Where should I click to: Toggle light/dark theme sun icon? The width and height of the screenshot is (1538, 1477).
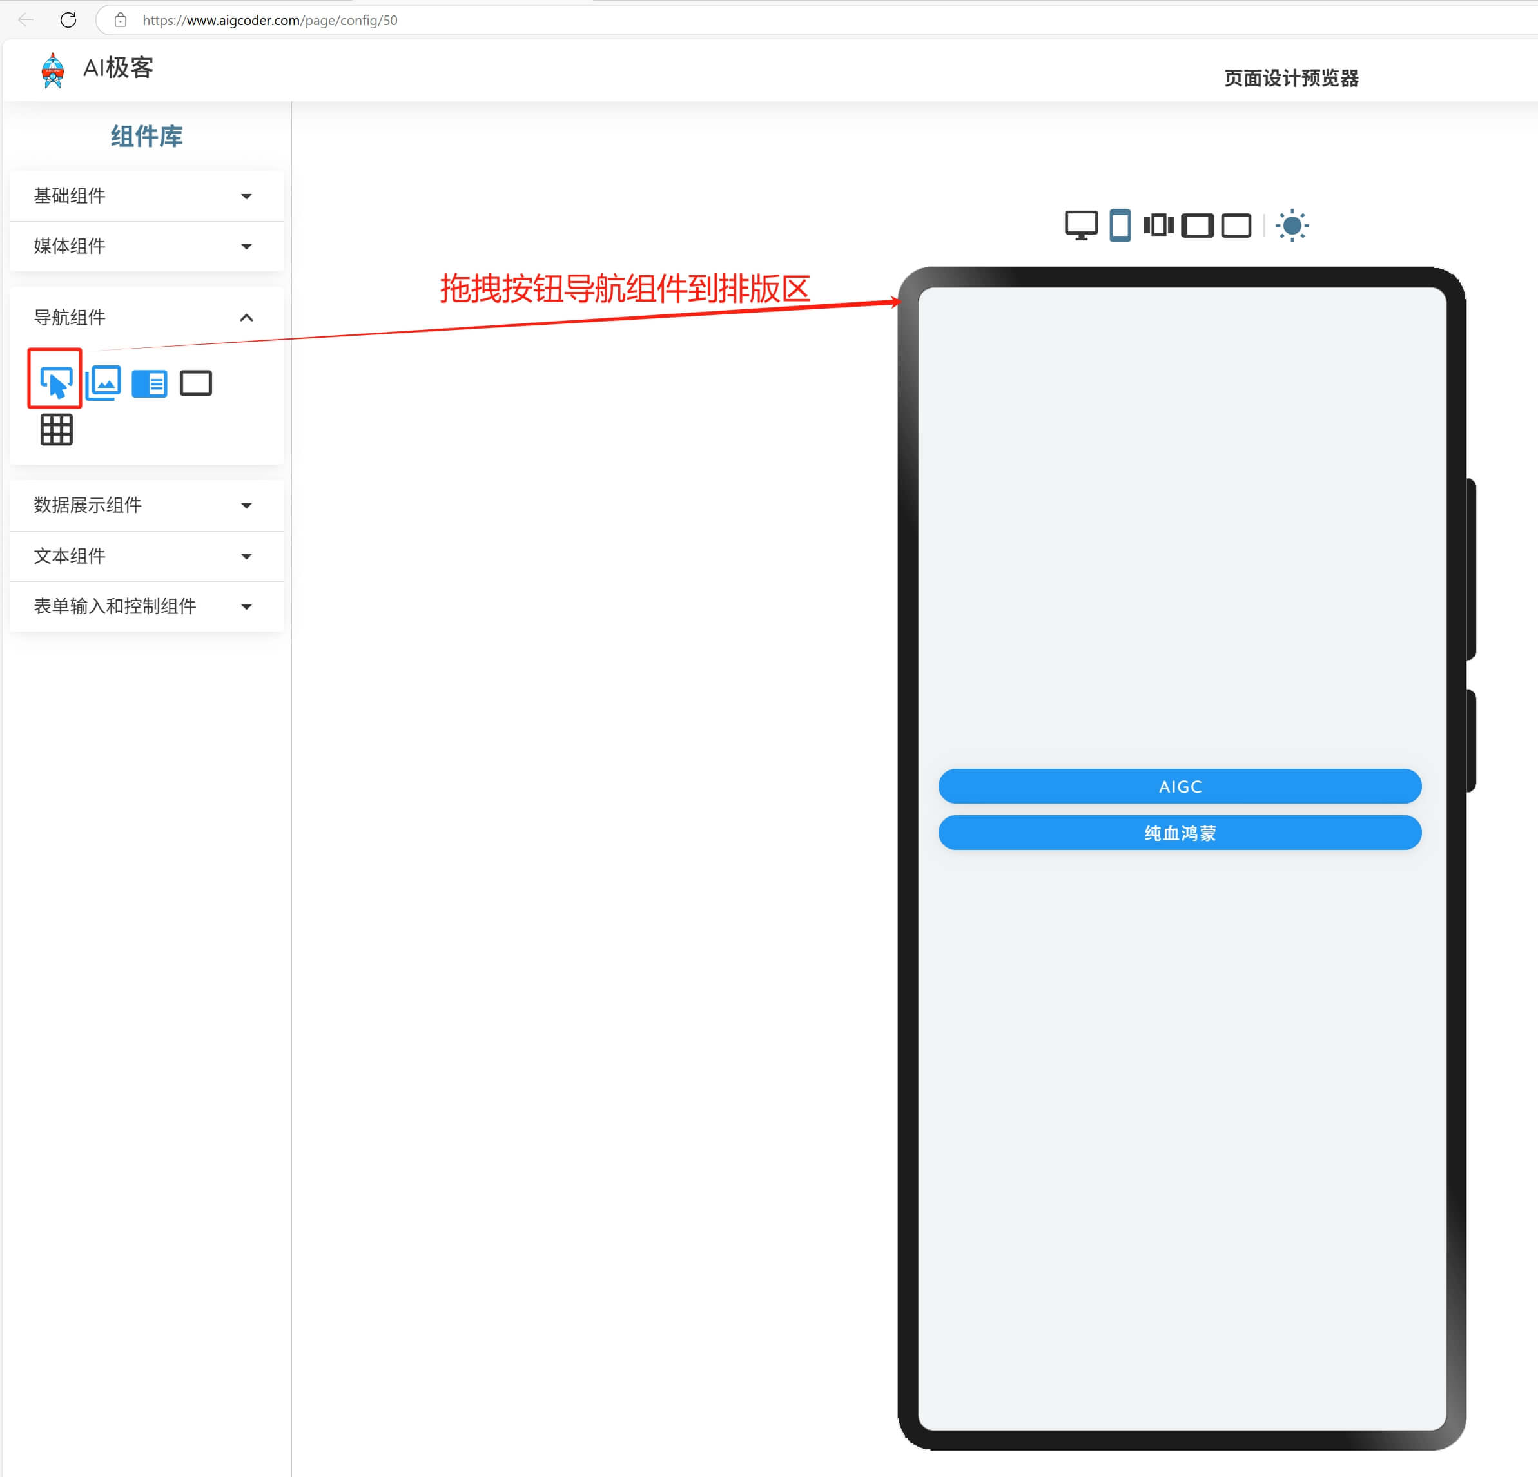point(1292,226)
